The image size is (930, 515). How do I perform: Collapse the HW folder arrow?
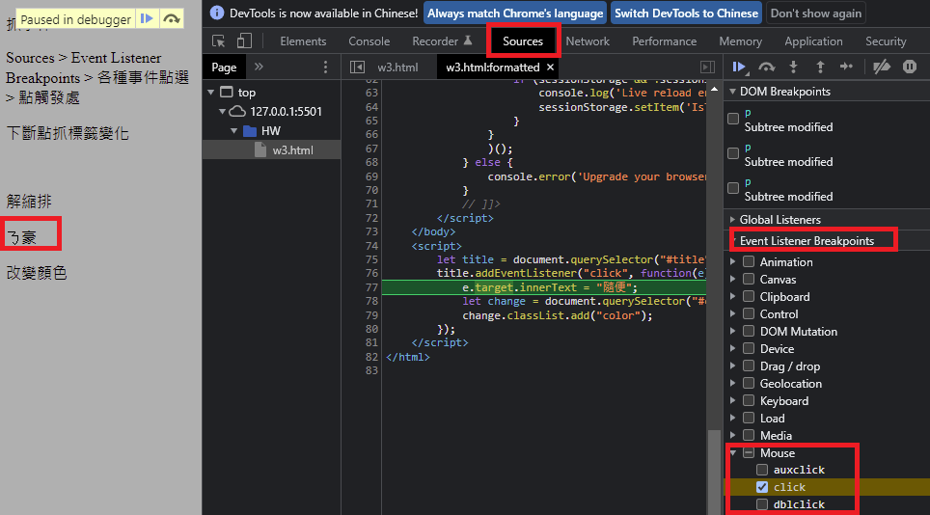pos(234,131)
